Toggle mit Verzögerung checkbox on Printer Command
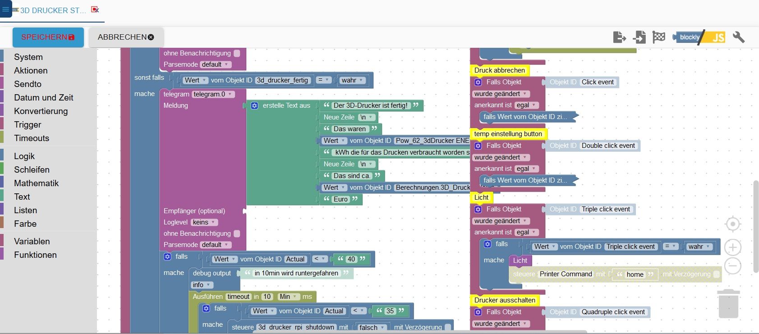 pos(716,274)
